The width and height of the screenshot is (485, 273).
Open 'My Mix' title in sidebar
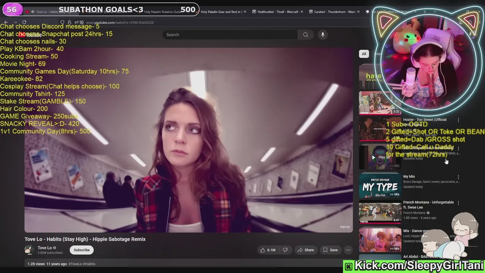409,176
